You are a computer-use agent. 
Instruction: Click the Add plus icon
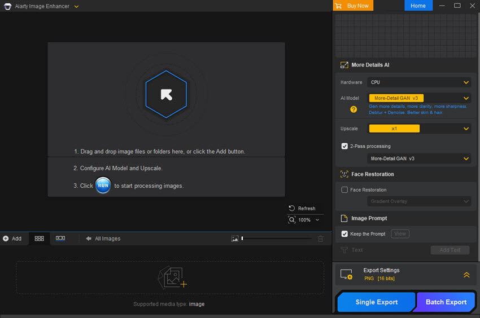6,238
